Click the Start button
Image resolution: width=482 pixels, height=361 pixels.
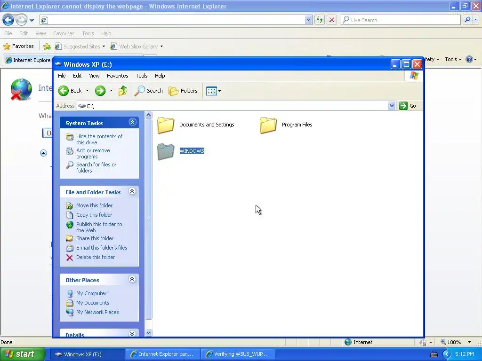(22, 354)
